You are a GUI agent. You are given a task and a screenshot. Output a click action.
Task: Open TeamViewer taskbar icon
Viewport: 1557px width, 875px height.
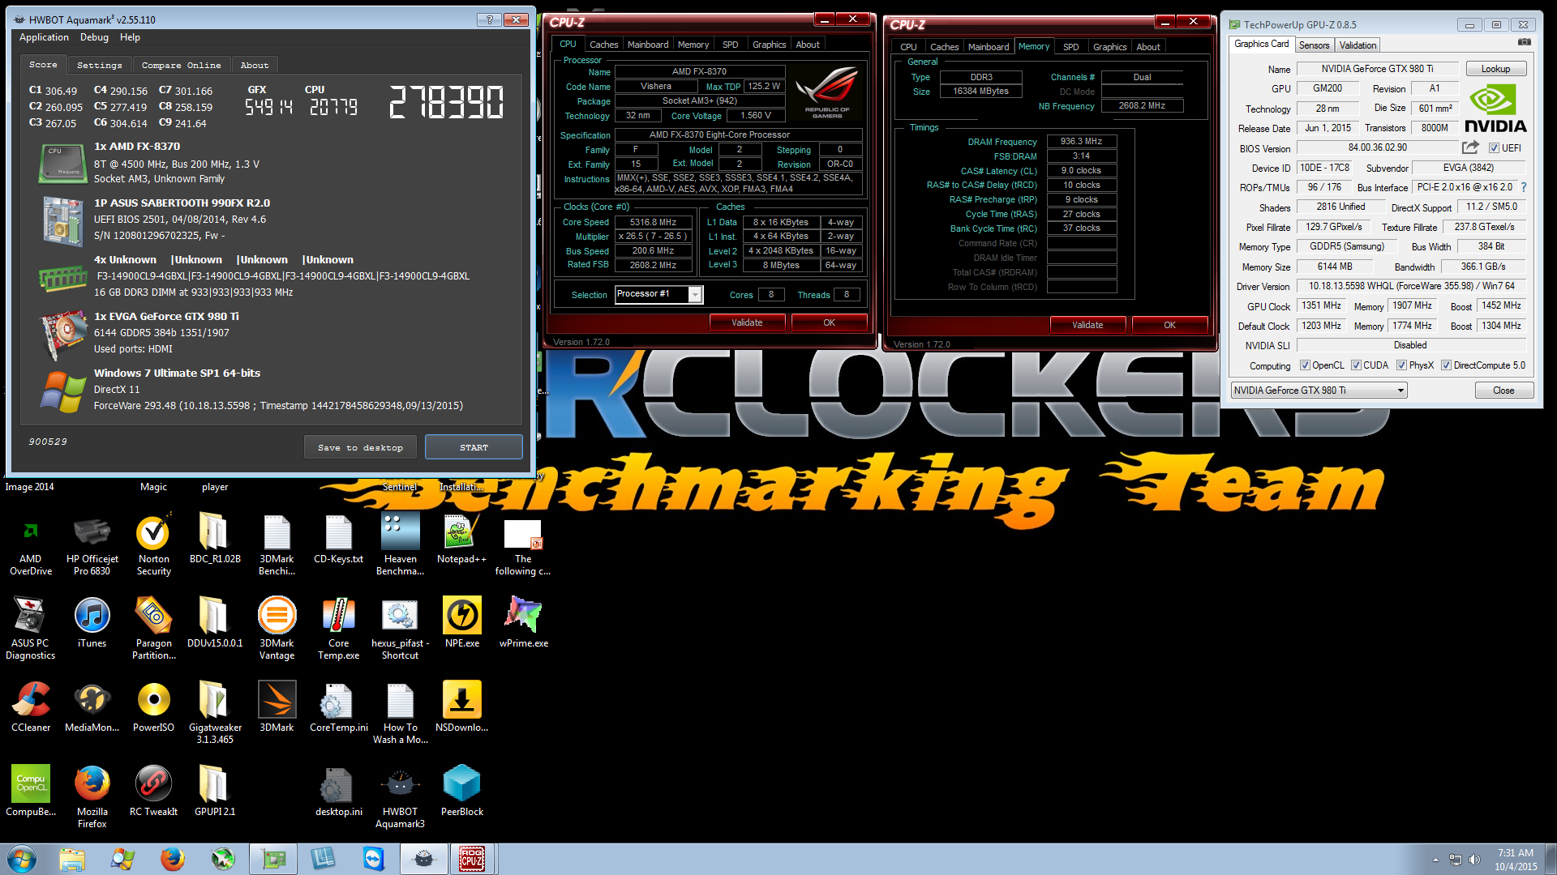[x=373, y=859]
